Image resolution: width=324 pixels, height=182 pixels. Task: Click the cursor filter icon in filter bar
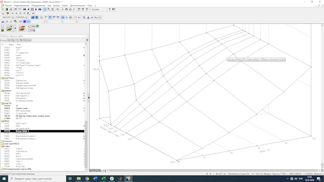click(21, 40)
